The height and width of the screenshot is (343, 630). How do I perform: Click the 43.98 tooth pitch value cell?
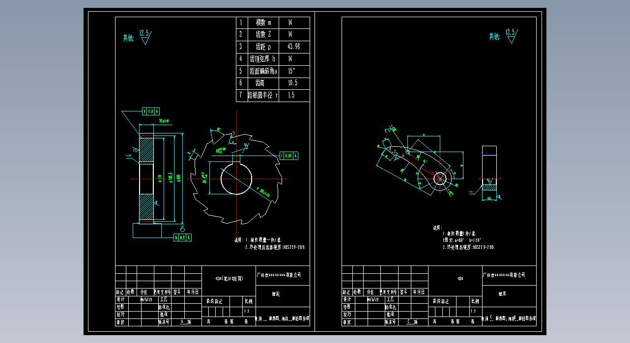pos(293,47)
